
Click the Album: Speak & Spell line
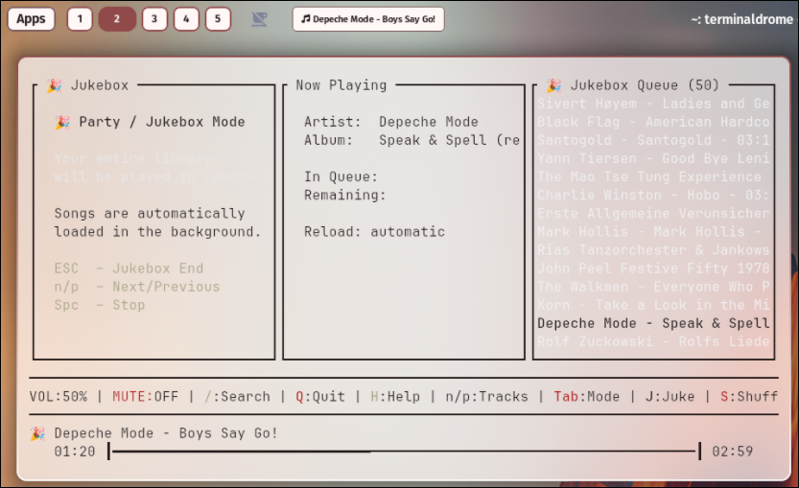coord(411,140)
